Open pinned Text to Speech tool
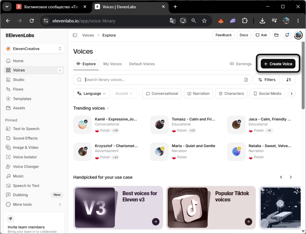The width and height of the screenshot is (306, 234). coord(34,129)
